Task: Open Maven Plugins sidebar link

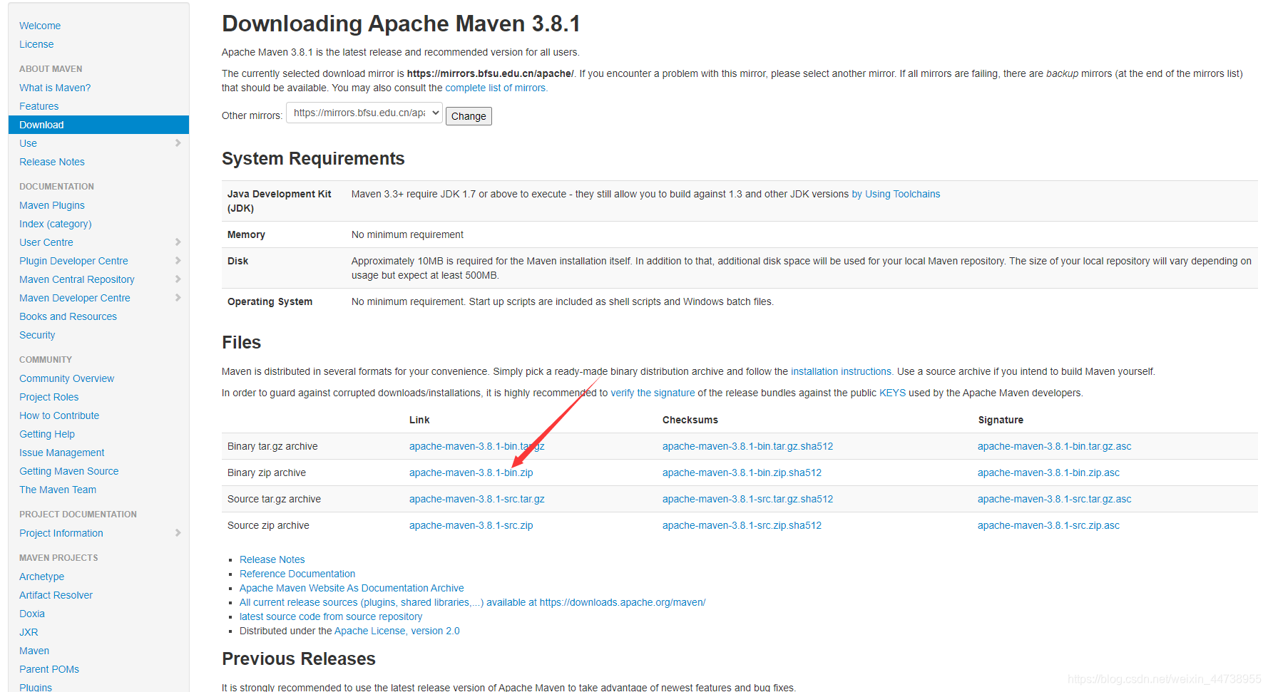Action: pos(52,205)
